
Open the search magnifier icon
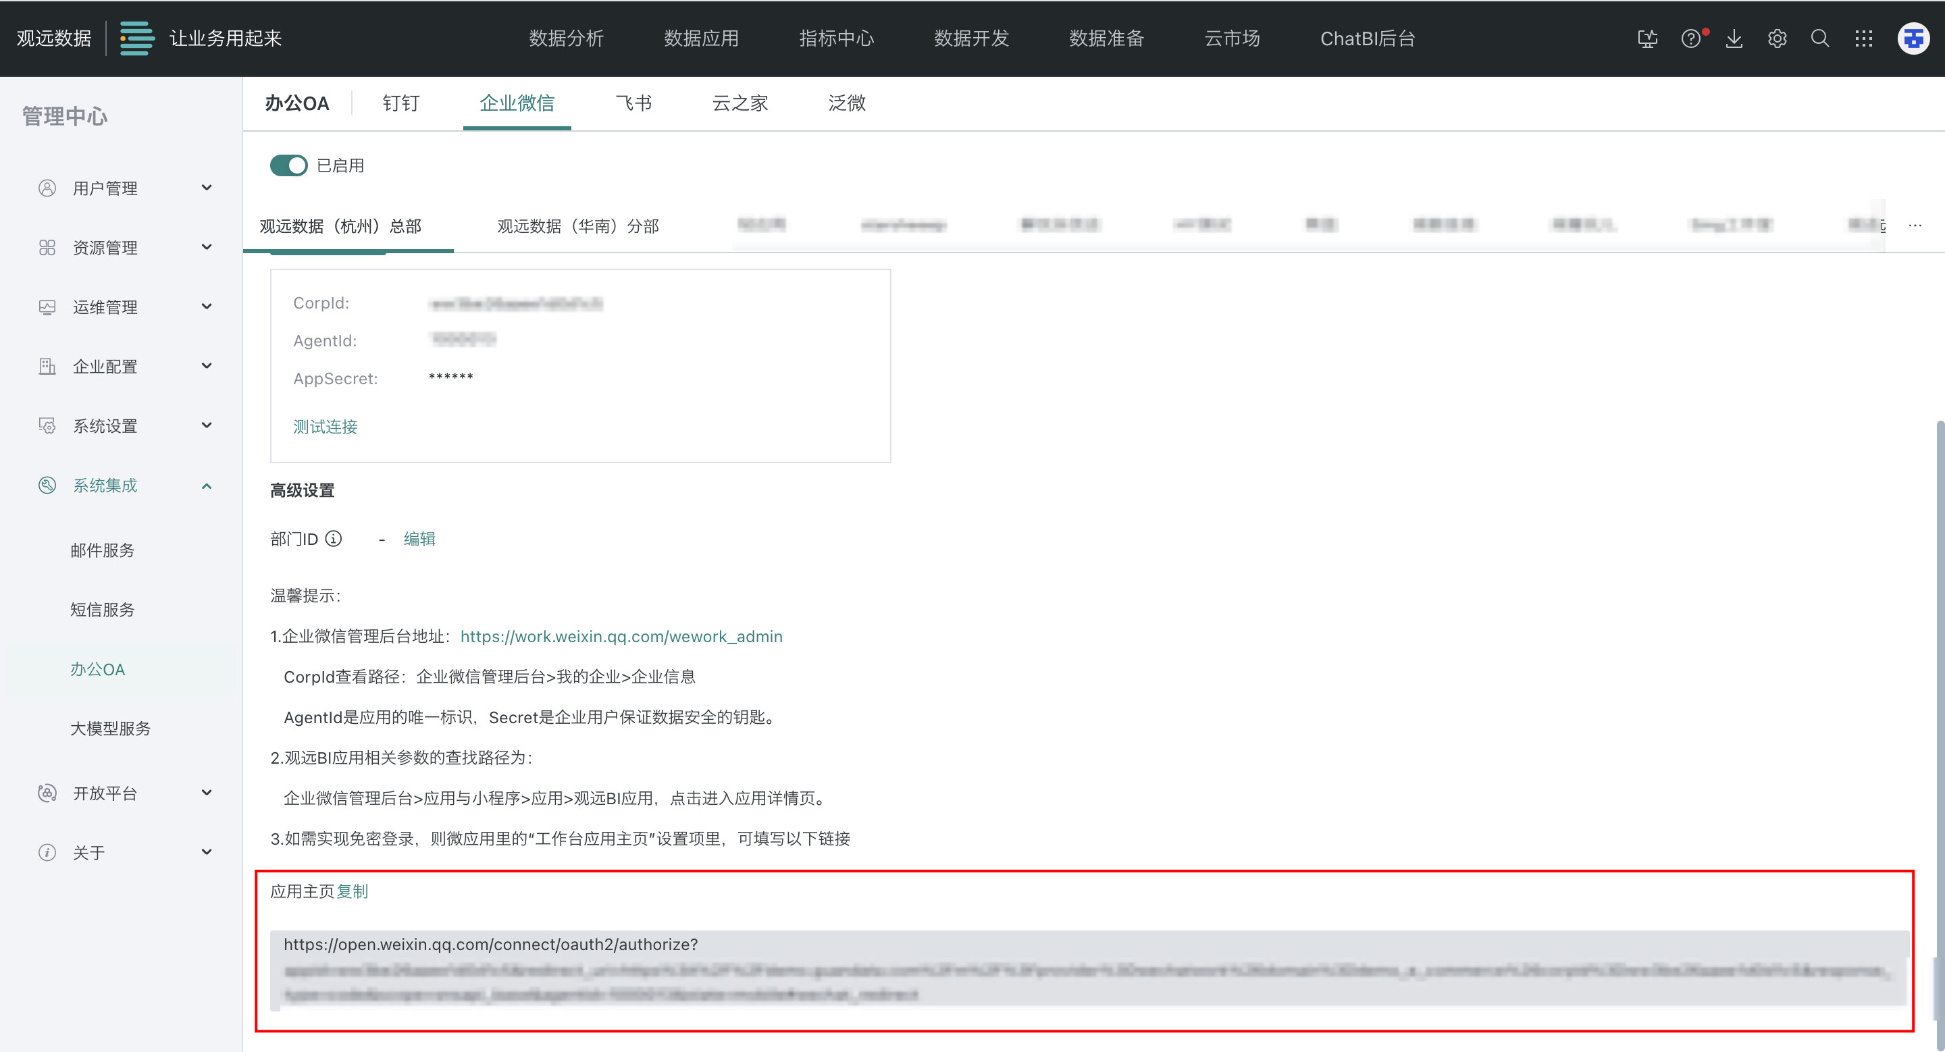1819,38
